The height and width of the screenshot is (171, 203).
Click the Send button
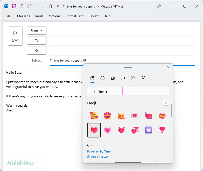point(15,36)
